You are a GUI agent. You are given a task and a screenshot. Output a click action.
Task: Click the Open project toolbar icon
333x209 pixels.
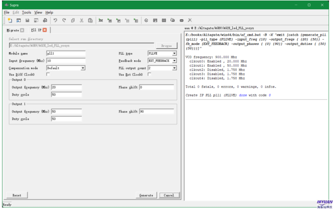coord(19,20)
